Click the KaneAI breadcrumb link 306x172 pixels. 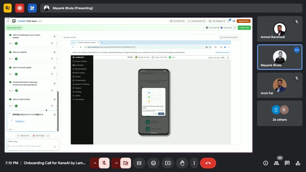pos(21,21)
